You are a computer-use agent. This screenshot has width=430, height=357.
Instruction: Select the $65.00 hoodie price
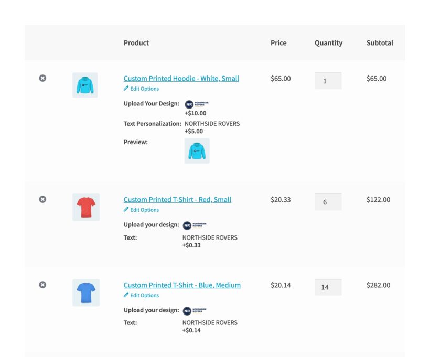pyautogui.click(x=281, y=79)
